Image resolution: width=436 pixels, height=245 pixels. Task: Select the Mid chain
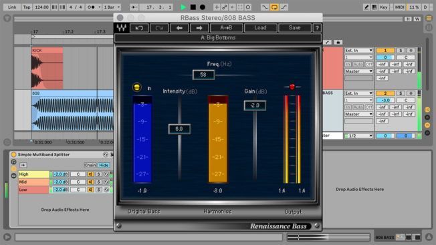[33, 182]
